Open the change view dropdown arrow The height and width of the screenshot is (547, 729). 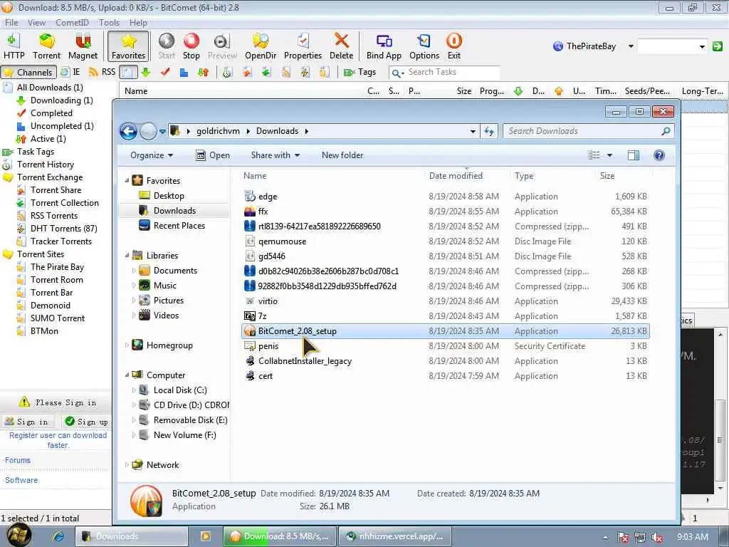click(x=609, y=155)
